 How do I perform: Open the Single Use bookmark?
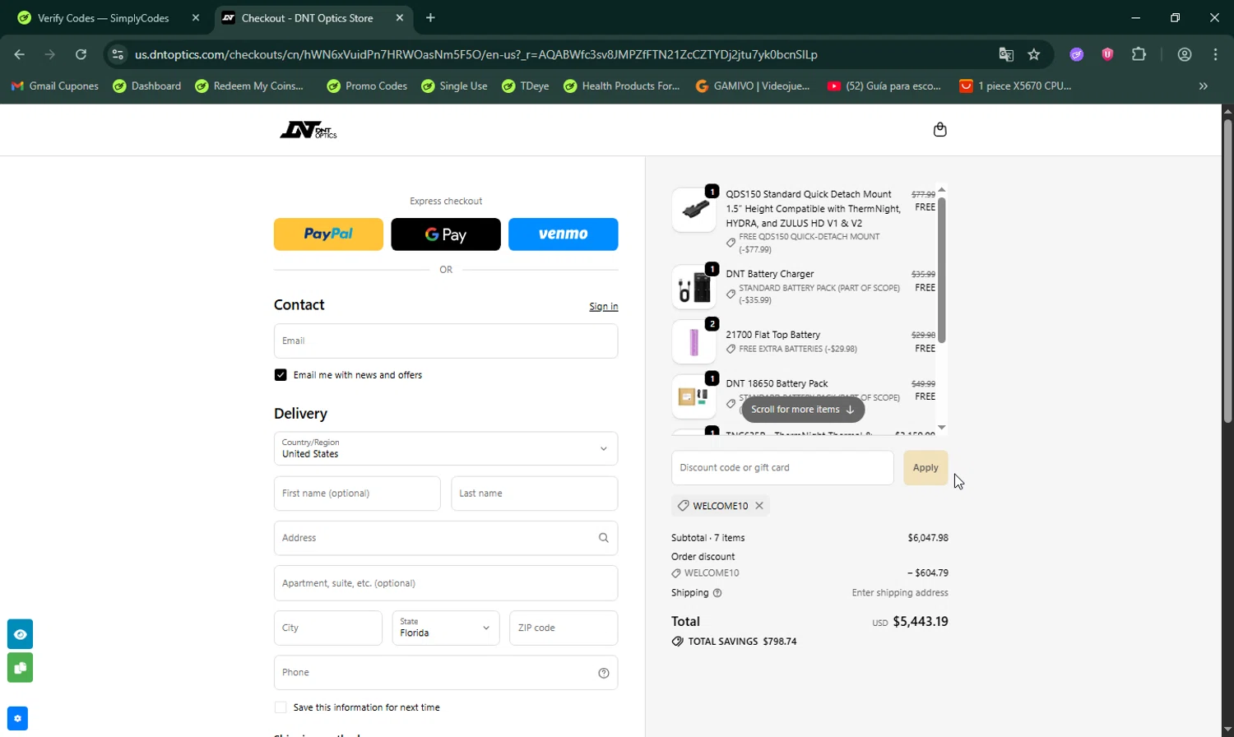coord(454,86)
